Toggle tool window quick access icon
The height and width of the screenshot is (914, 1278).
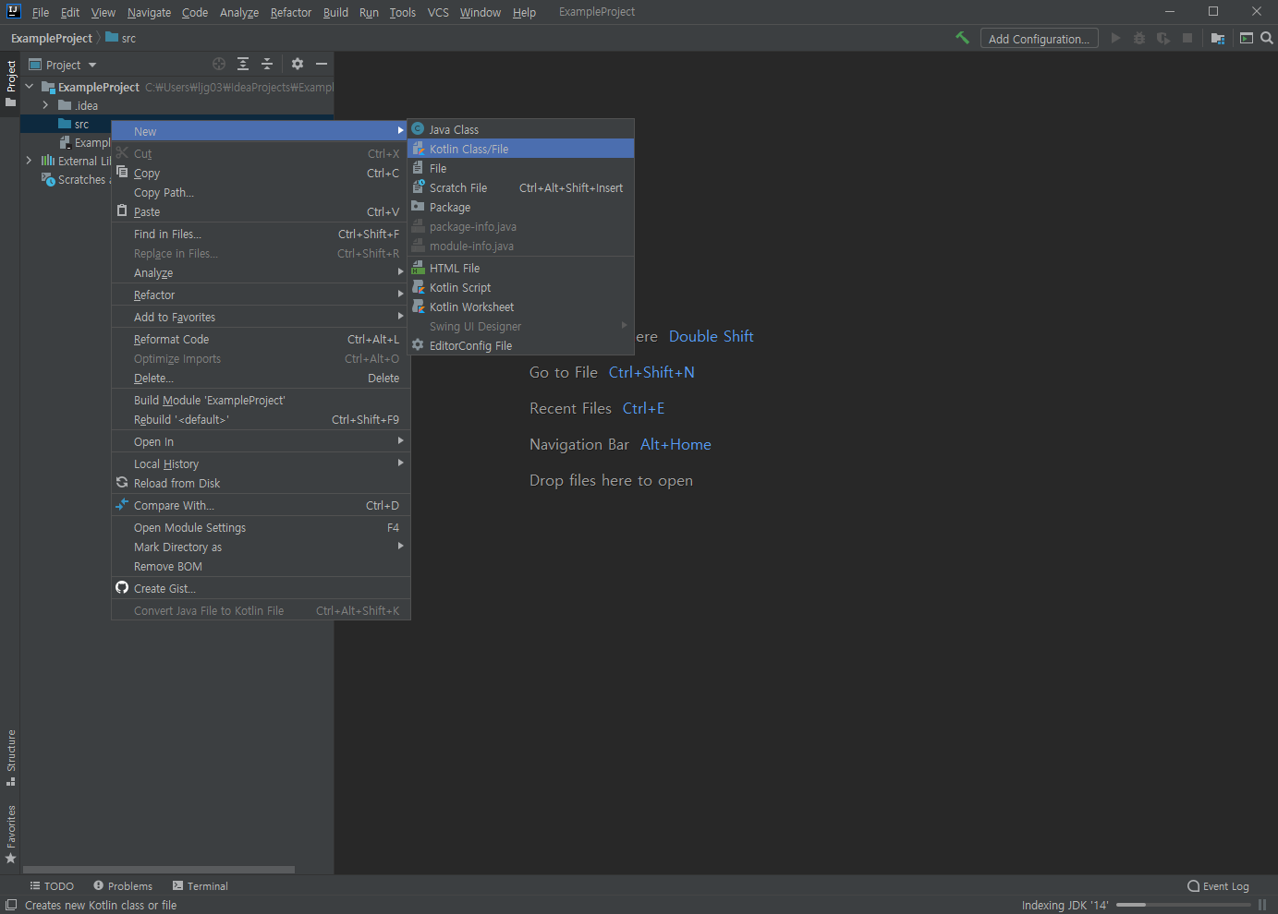11,905
